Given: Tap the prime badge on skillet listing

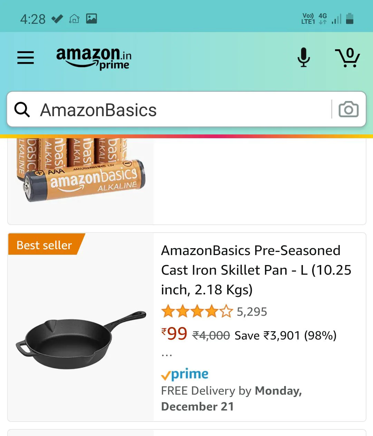Looking at the screenshot, I should tap(185, 374).
